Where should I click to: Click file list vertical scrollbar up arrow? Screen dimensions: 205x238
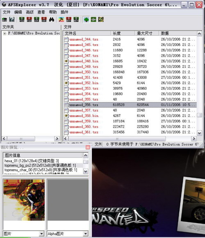[199, 33]
